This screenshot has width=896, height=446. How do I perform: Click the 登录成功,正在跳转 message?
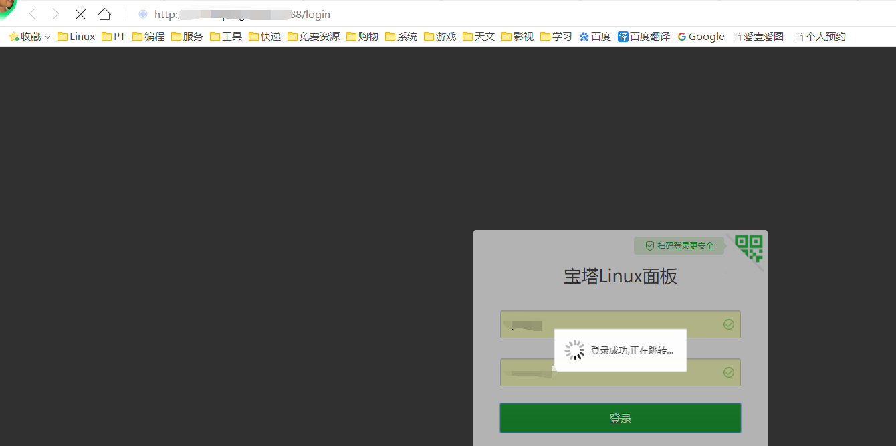[x=632, y=350]
